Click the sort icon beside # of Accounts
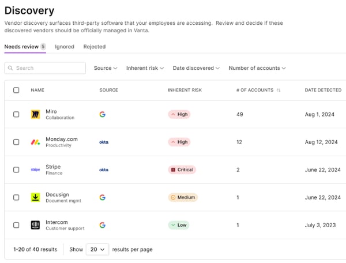This screenshot has width=346, height=263. coord(279,90)
